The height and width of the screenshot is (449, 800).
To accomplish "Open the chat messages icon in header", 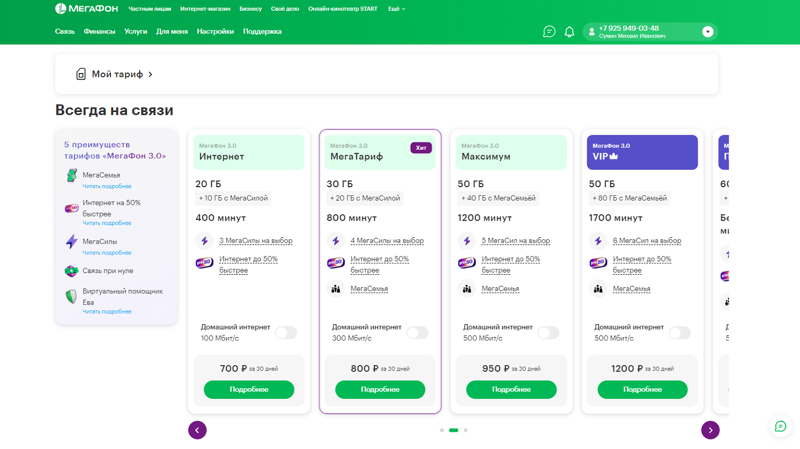I will [549, 32].
